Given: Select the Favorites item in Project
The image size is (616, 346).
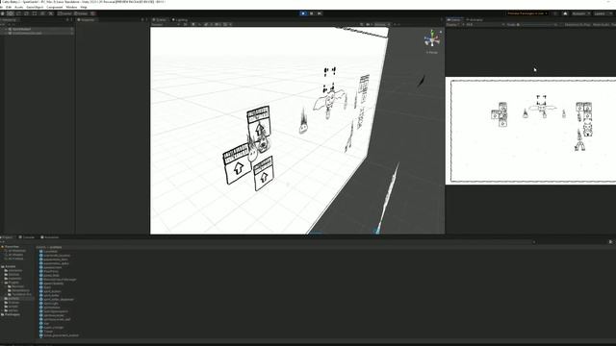Looking at the screenshot, I should coord(12,247).
